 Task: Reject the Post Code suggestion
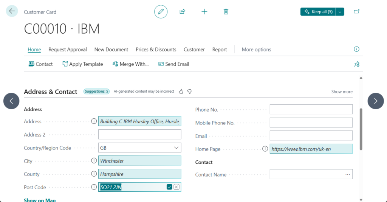176,187
